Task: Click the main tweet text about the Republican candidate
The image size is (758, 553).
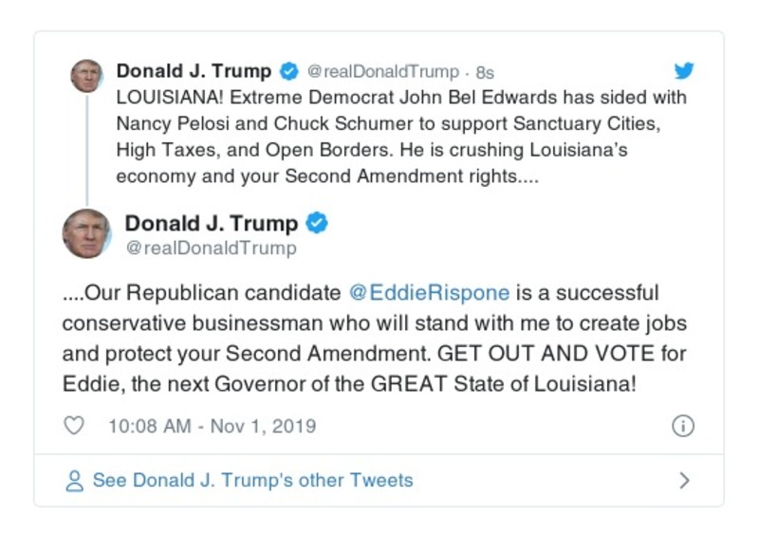Action: pyautogui.click(x=374, y=339)
